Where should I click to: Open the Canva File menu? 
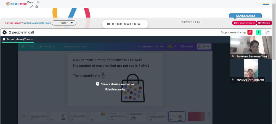click(32, 47)
